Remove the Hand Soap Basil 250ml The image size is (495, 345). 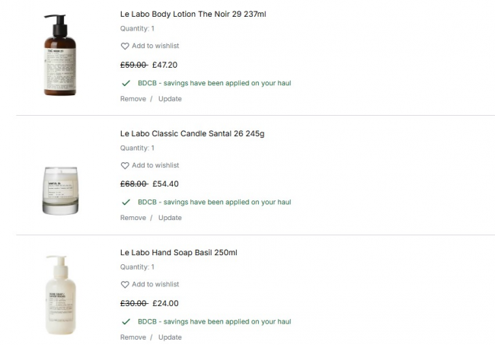pyautogui.click(x=133, y=337)
